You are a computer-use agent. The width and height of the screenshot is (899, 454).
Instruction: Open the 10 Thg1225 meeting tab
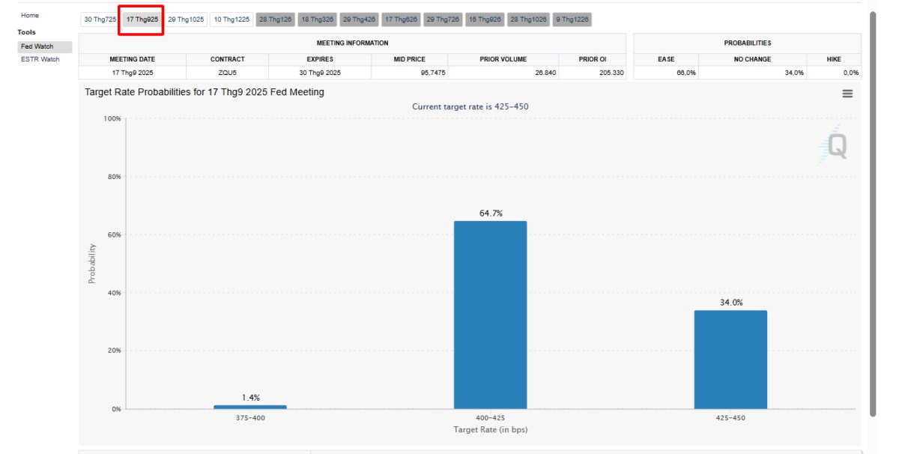tap(231, 19)
